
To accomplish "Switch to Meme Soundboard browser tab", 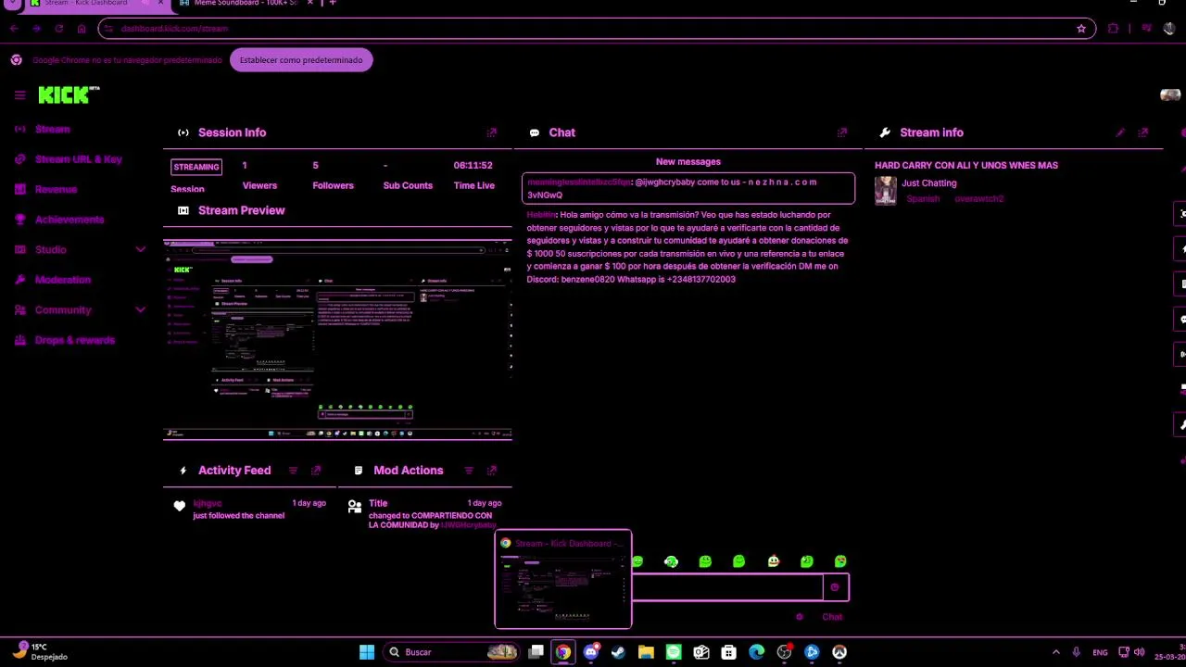I will pyautogui.click(x=246, y=3).
